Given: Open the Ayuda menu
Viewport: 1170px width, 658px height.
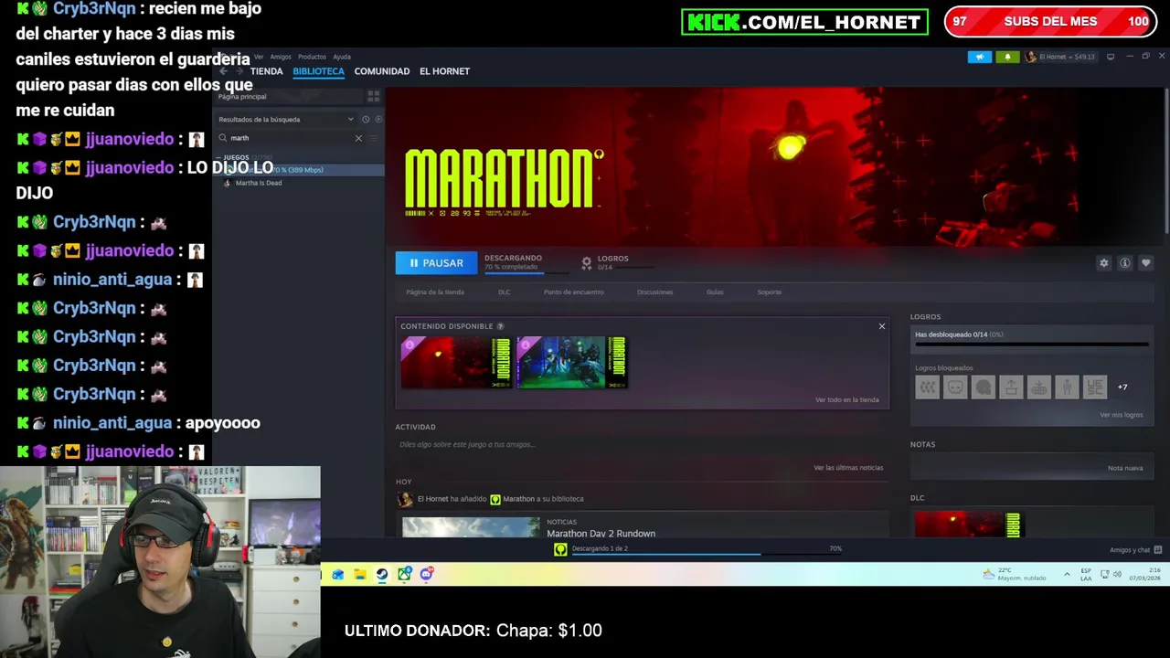Looking at the screenshot, I should (342, 57).
